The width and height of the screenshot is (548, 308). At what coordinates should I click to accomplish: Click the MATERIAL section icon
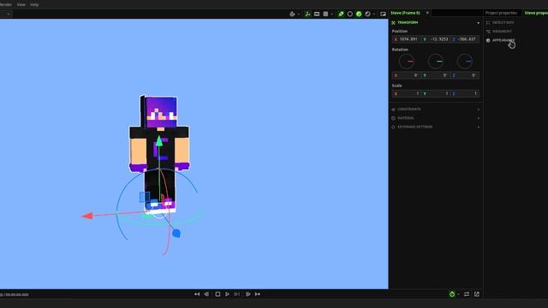click(x=393, y=118)
